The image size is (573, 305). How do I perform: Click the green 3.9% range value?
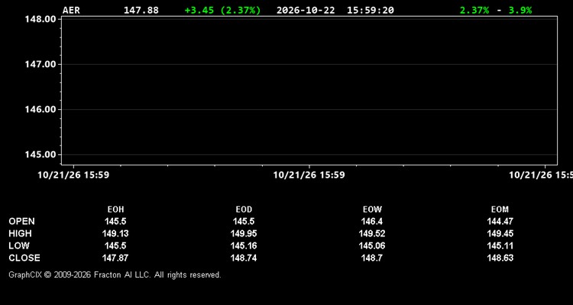click(x=520, y=10)
